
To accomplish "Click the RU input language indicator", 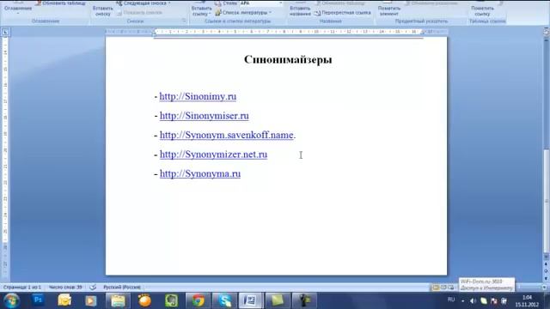I will (x=451, y=300).
